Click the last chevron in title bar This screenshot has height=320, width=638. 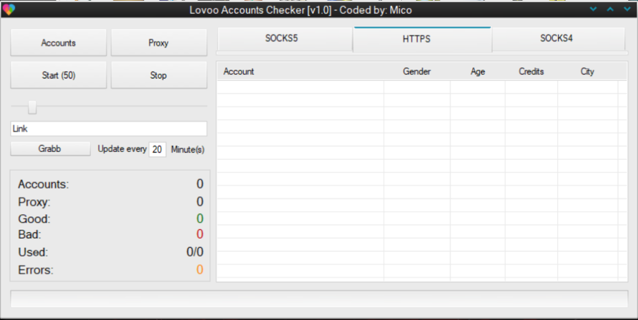(627, 9)
